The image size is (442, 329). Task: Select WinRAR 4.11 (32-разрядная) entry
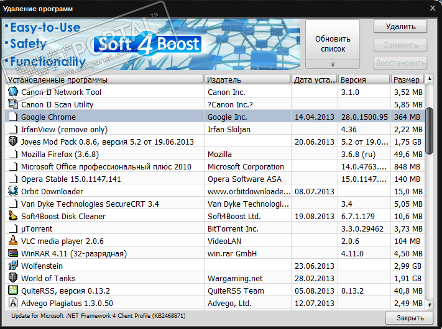tap(74, 253)
